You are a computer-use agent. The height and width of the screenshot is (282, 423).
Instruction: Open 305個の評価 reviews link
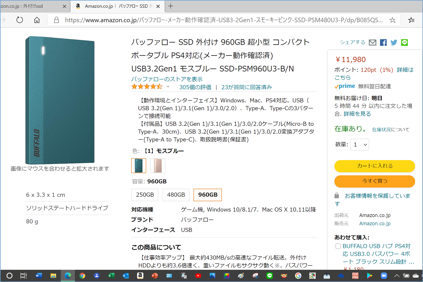pyautogui.click(x=195, y=87)
